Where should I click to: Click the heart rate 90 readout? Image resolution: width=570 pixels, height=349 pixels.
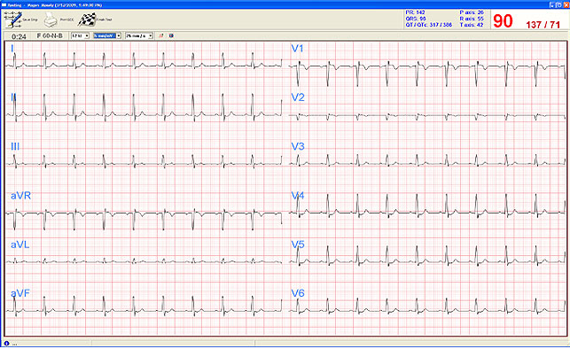pos(504,21)
